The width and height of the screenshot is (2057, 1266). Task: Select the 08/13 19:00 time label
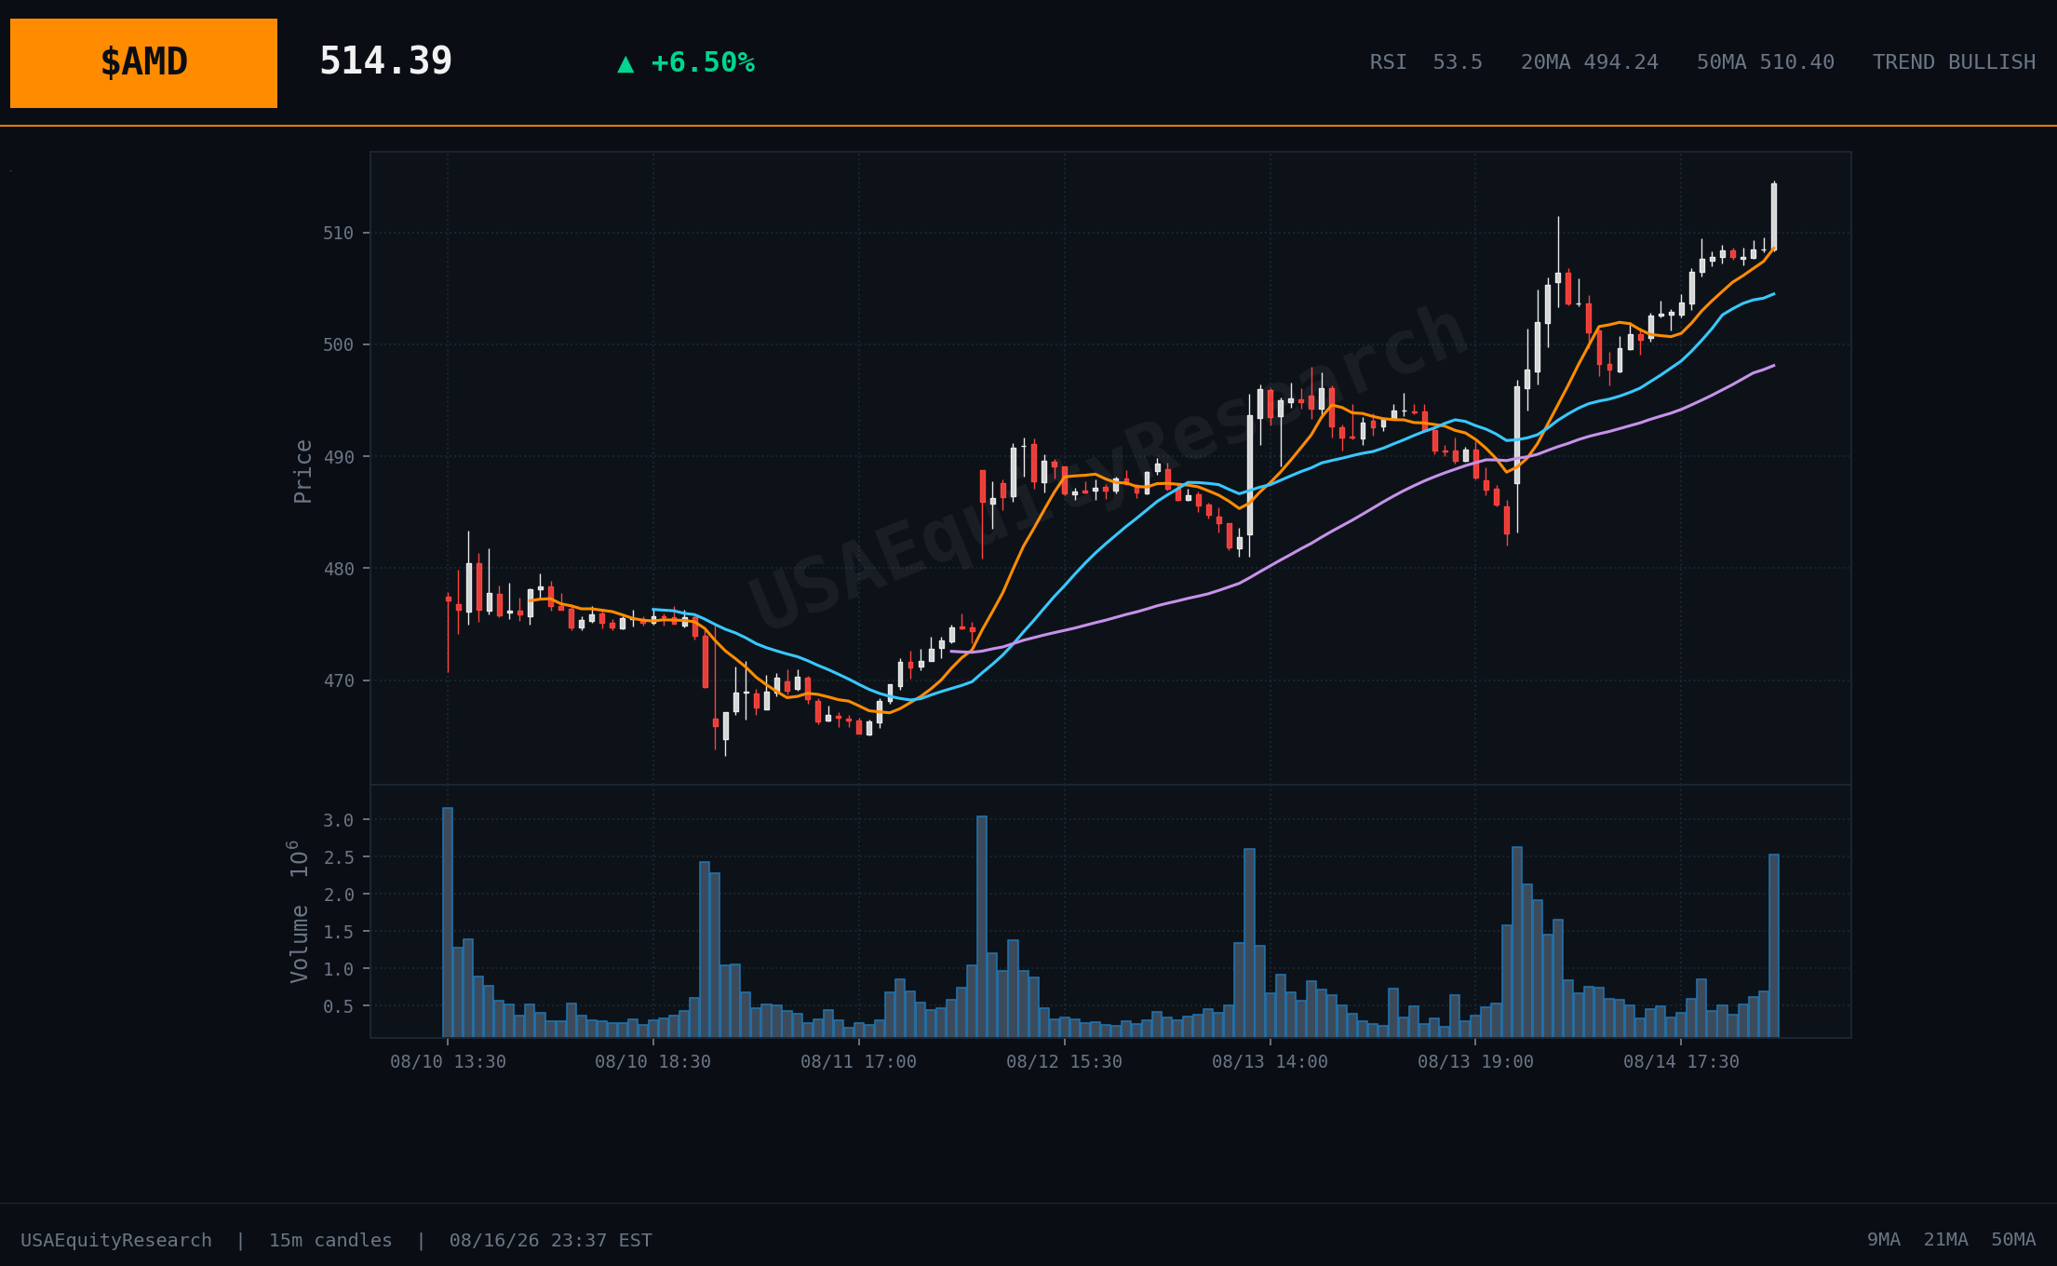pos(1475,1062)
